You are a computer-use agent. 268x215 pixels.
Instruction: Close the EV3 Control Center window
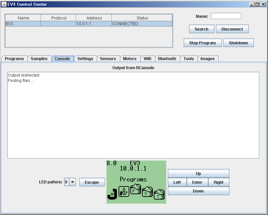(263, 4)
